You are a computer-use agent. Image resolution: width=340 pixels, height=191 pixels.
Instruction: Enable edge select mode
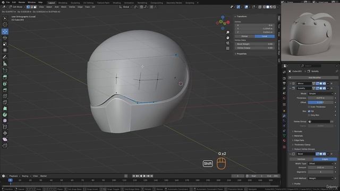[x=32, y=7]
